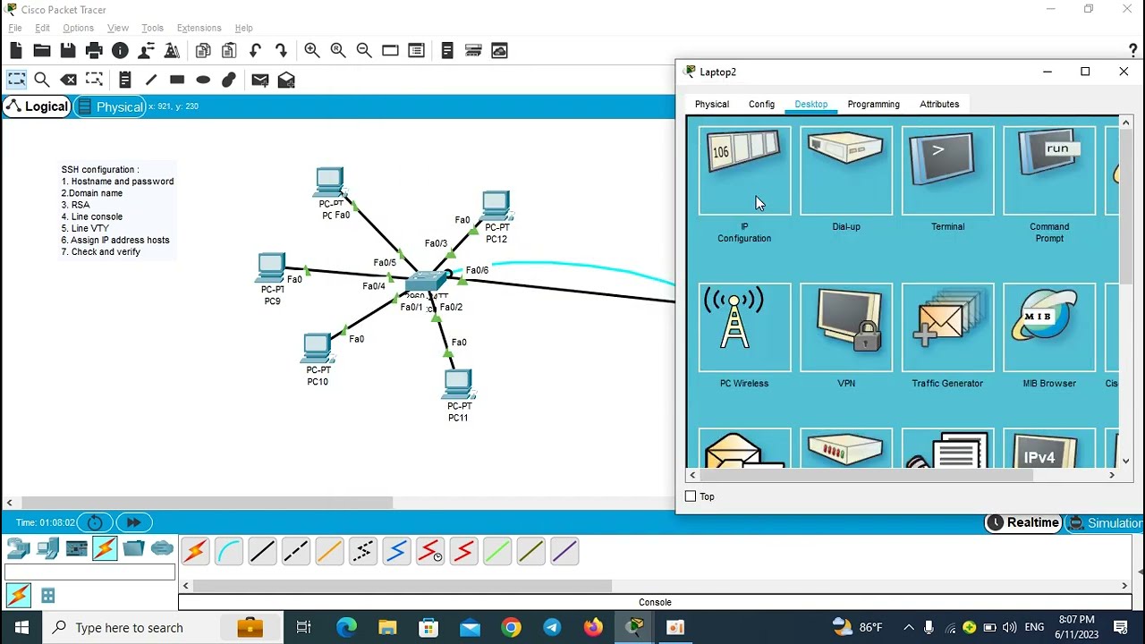Click the Zoom In toolbar icon

click(311, 51)
